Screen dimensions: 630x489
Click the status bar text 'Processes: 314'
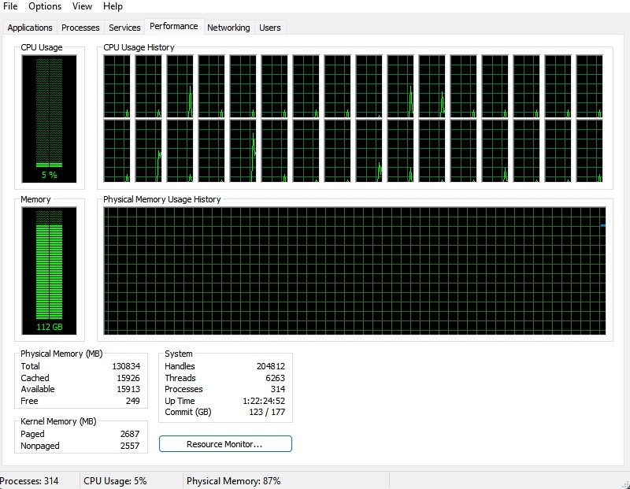coord(29,481)
